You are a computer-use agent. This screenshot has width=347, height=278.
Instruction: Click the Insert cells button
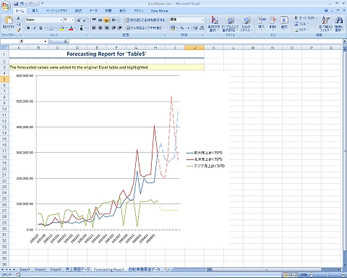point(262,23)
